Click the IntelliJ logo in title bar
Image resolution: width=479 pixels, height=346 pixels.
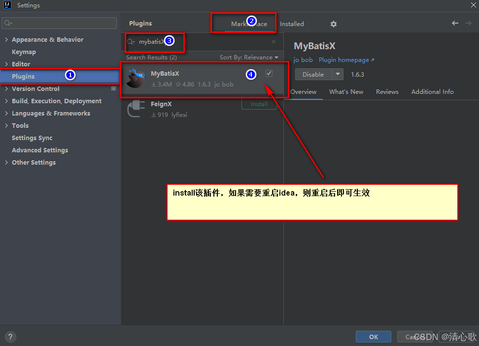point(7,5)
